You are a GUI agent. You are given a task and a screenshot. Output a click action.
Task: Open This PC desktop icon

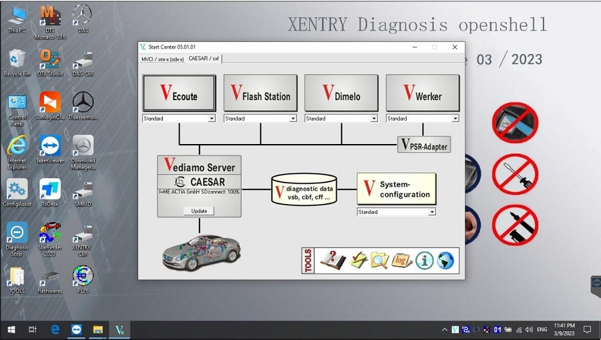click(17, 19)
